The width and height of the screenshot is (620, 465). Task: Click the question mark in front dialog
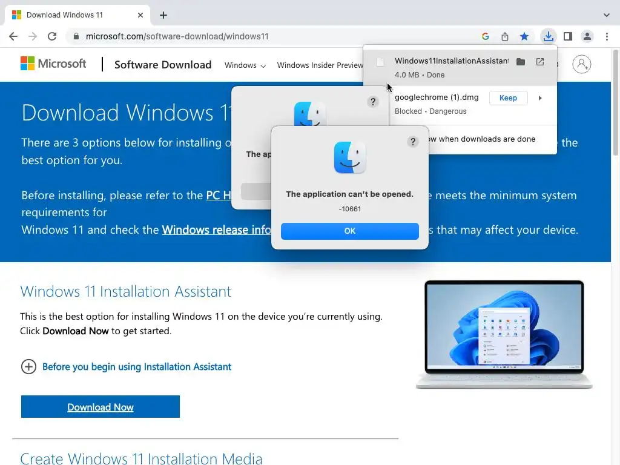point(413,142)
